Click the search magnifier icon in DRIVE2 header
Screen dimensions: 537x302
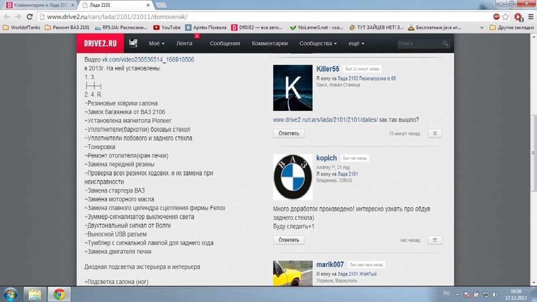(445, 43)
